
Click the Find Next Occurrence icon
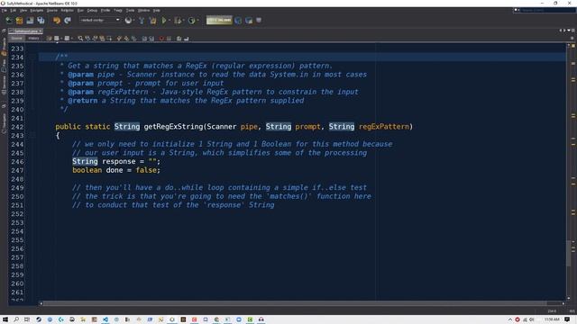95,38
